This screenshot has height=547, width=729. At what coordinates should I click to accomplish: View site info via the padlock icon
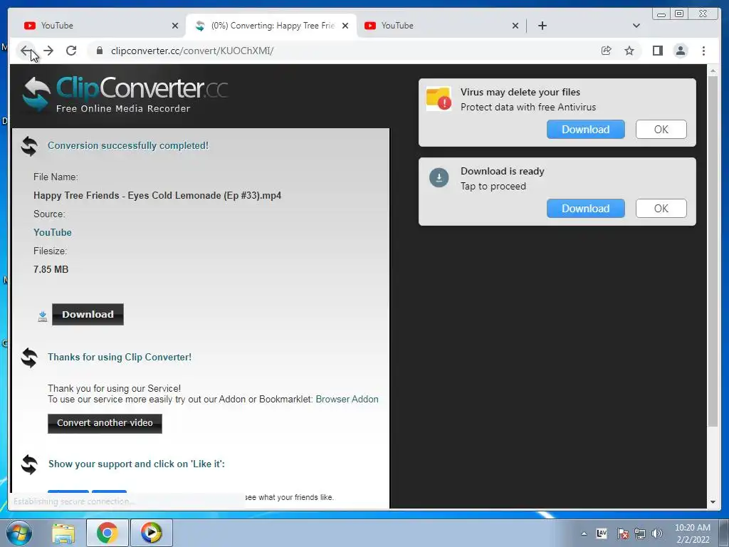tap(100, 51)
